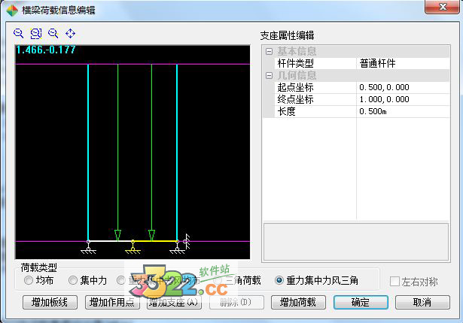Screen dimensions: 463x323
Task: Click the 增加荷载 button
Action: click(298, 303)
